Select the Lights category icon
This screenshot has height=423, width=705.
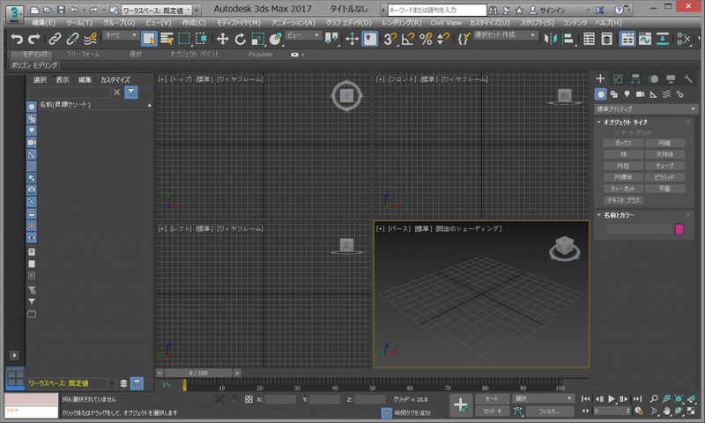point(627,94)
